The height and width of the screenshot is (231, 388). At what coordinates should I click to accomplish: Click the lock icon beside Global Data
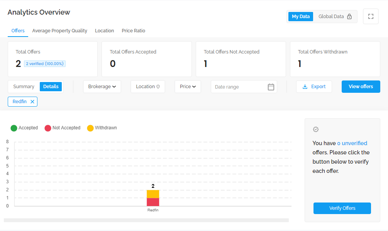coord(349,17)
